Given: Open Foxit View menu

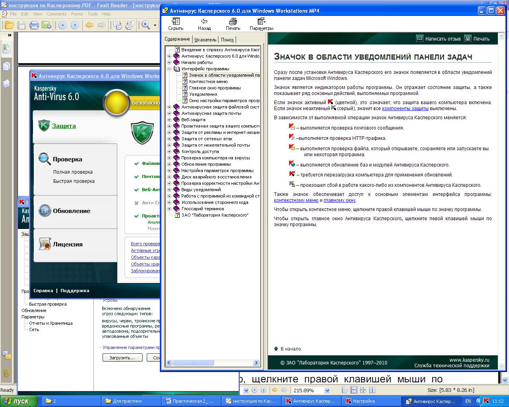Looking at the screenshot, I should pos(37,14).
